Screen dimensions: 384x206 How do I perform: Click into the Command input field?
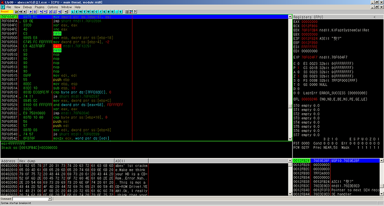30,199
